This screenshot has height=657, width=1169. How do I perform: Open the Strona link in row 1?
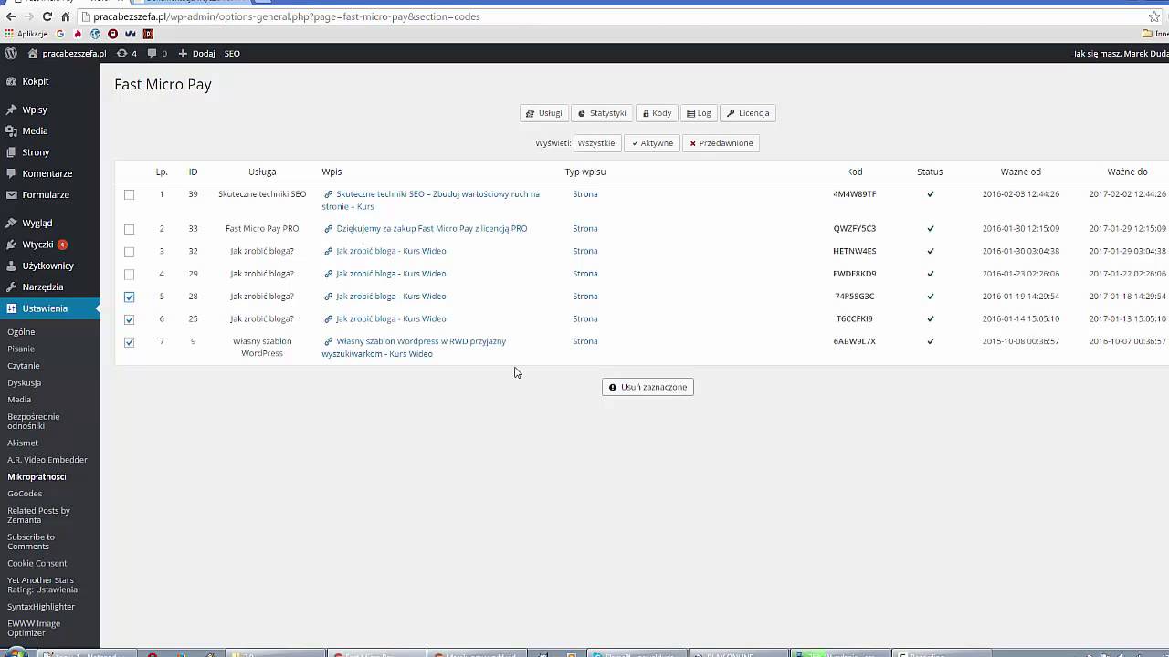click(585, 193)
